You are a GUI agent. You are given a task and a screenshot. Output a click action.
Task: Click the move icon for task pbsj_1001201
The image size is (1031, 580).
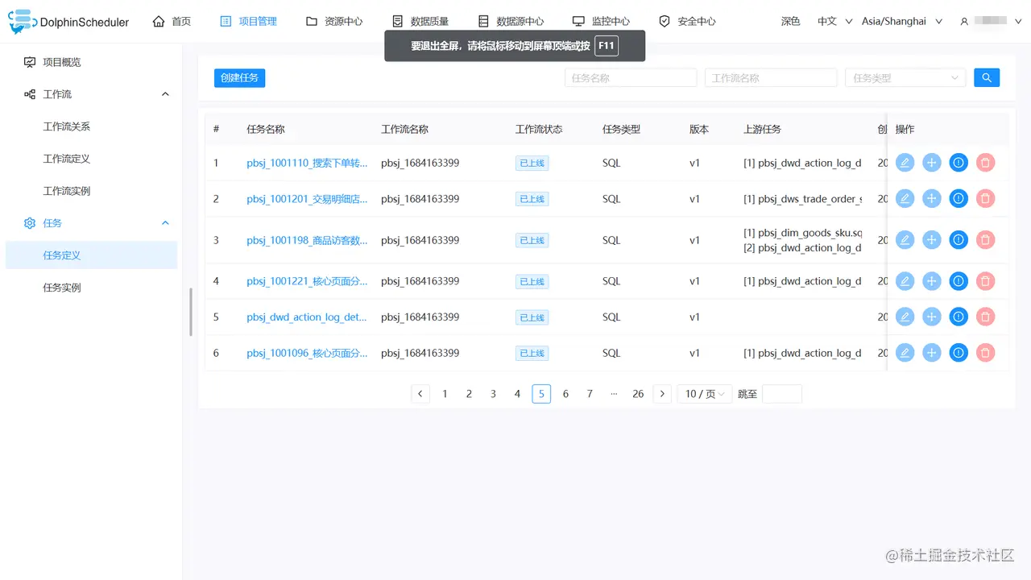tap(932, 198)
